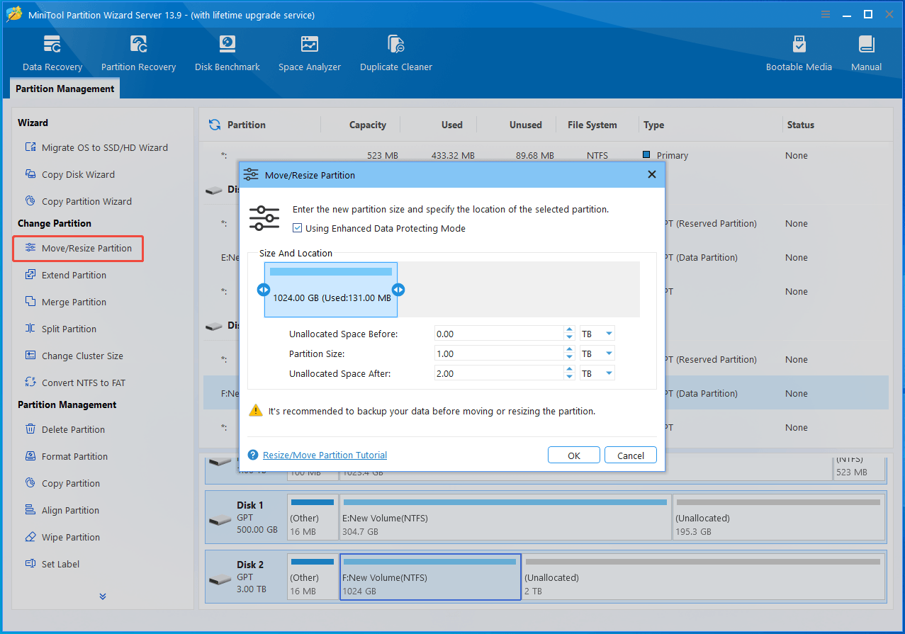This screenshot has height=634, width=905.
Task: Close the Move/Resize Partition dialog
Action: coord(652,175)
